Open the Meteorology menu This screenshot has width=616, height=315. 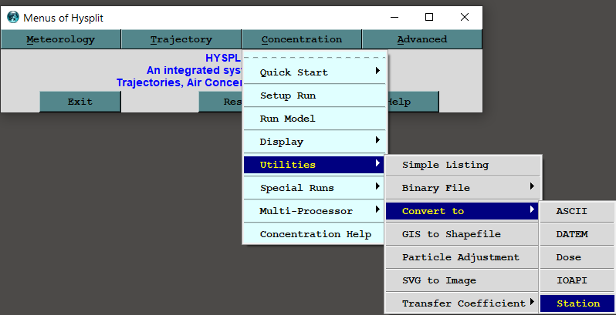[60, 39]
